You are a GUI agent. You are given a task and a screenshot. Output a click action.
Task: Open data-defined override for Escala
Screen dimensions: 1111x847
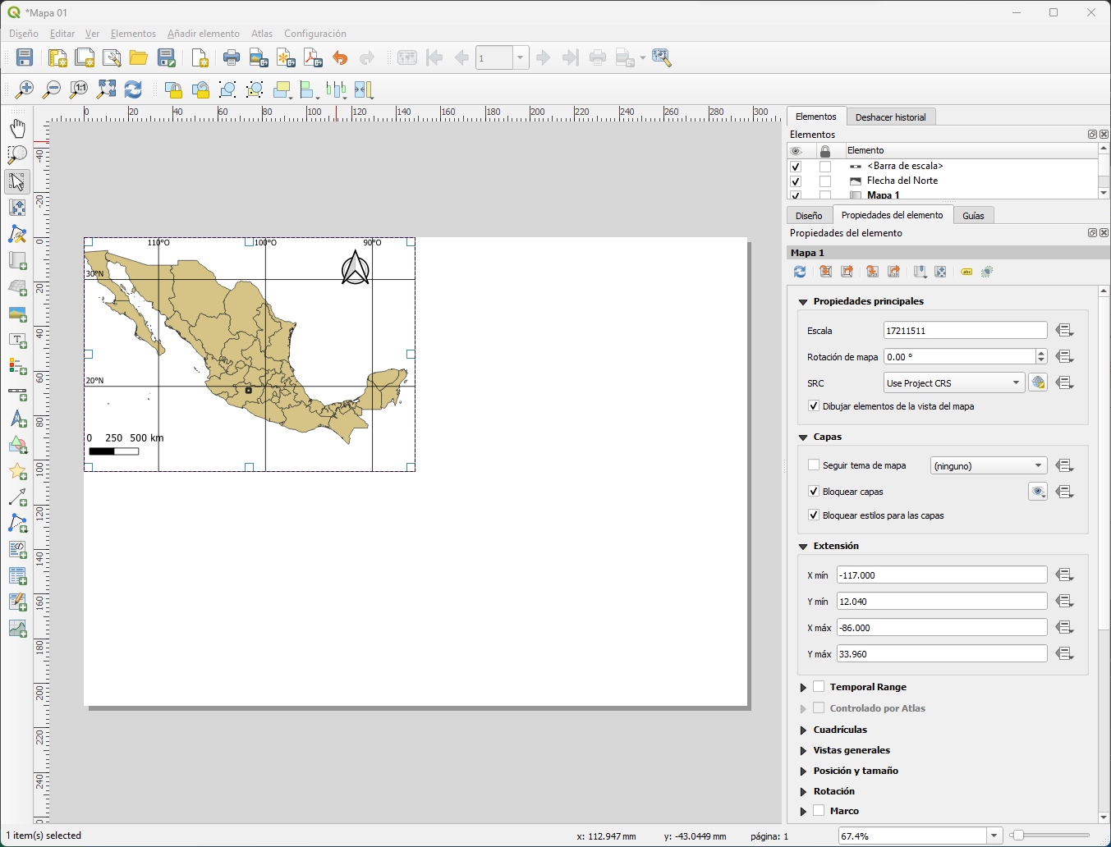coord(1065,330)
